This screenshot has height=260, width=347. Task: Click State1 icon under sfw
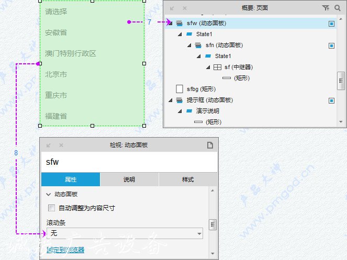point(189,34)
